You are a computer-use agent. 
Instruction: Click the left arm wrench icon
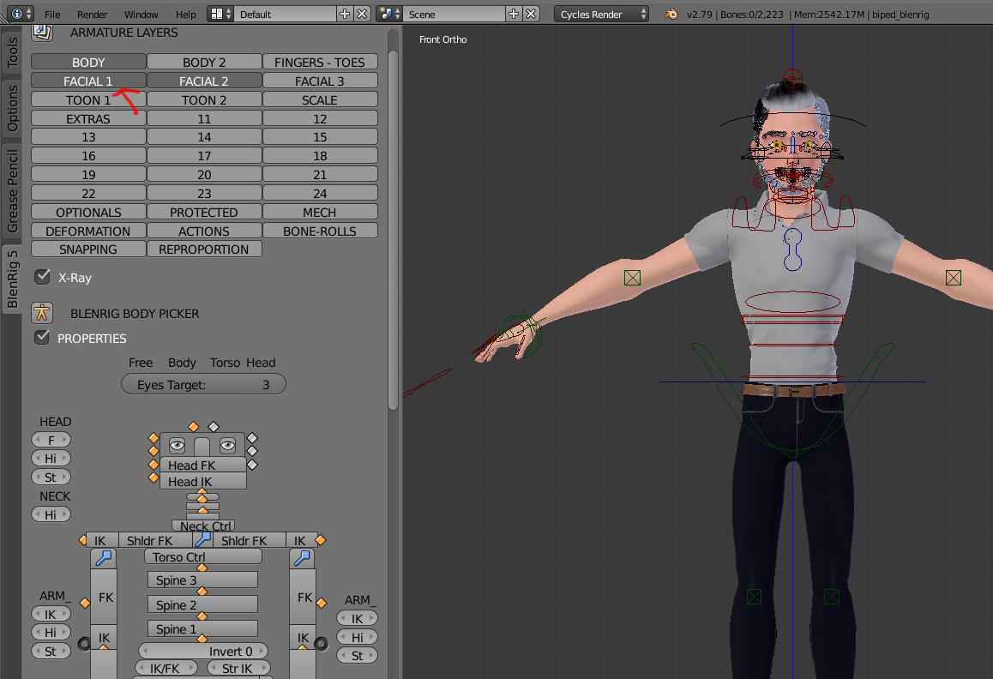[103, 558]
